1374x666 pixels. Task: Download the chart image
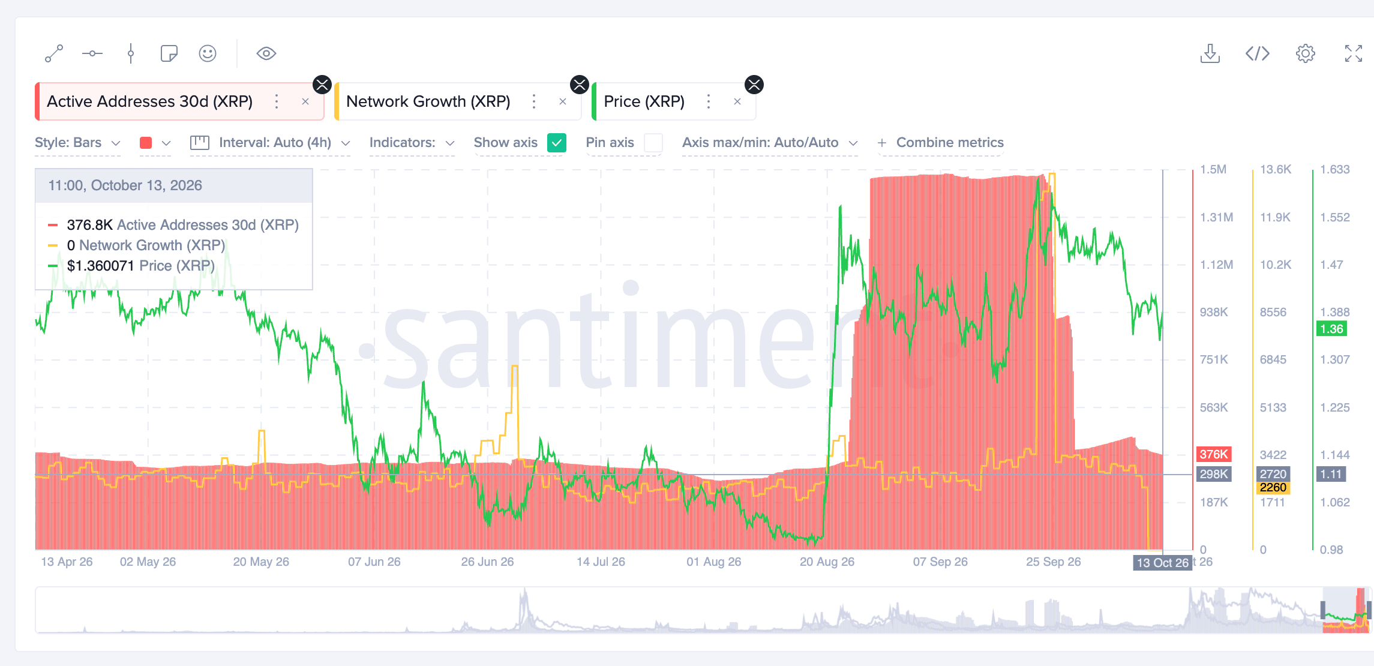click(x=1210, y=53)
